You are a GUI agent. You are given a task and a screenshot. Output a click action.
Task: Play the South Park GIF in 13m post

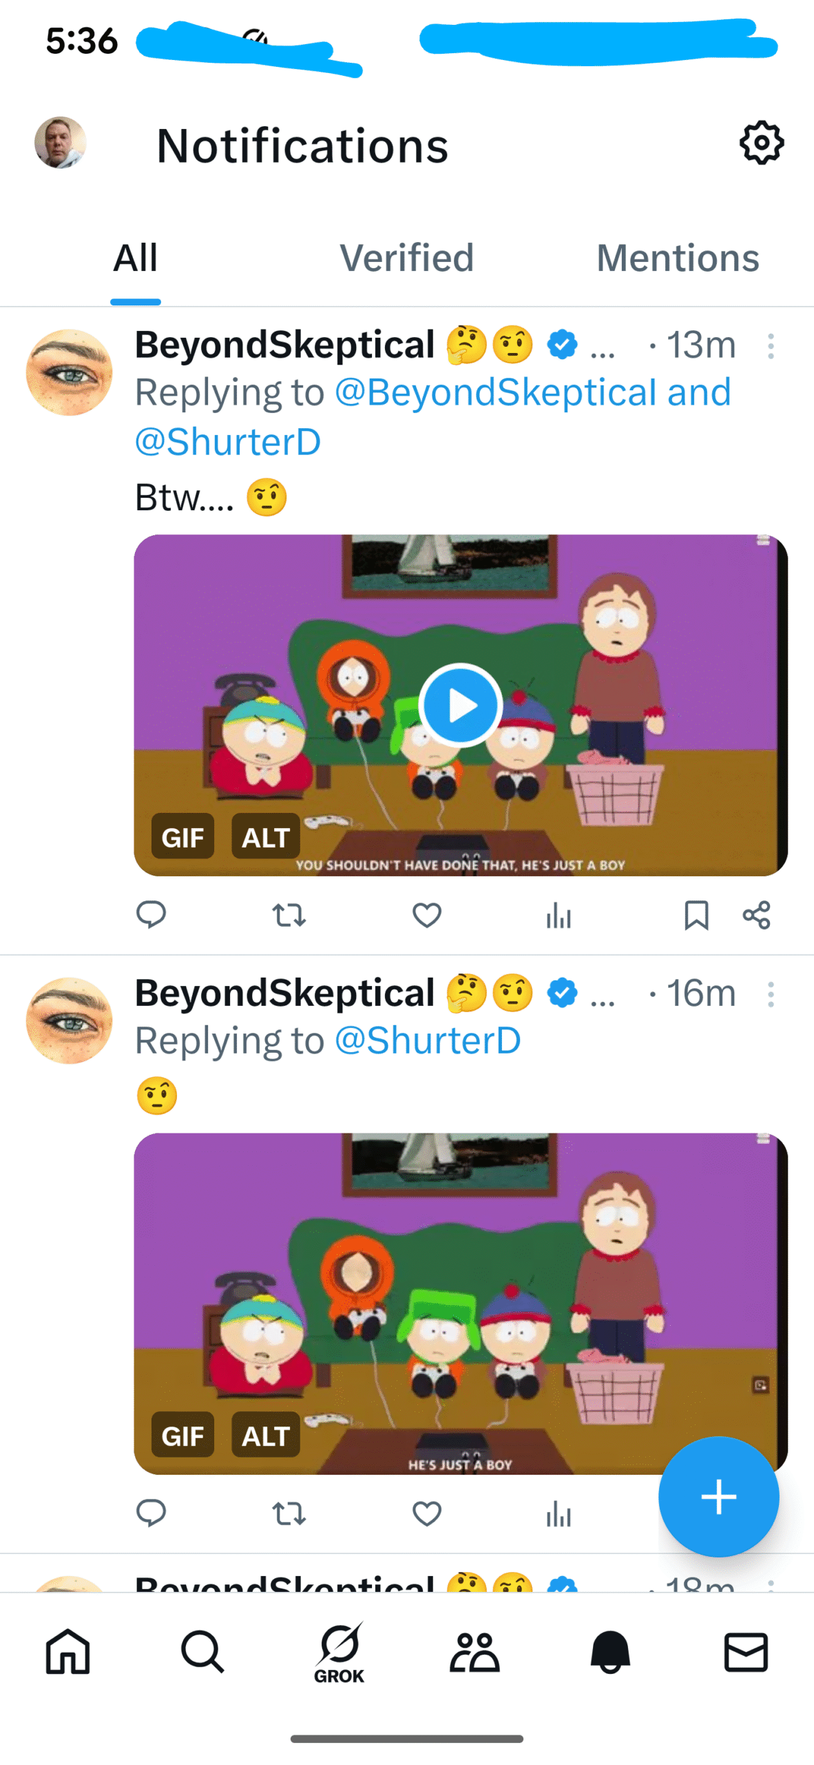click(460, 705)
